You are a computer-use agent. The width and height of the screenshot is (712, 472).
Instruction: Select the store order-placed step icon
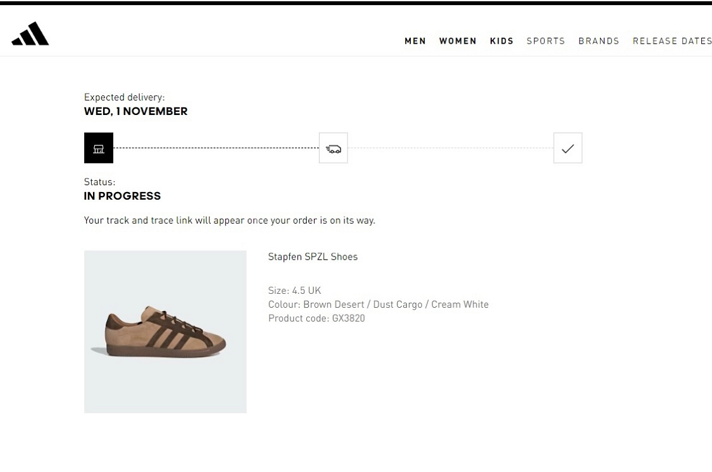click(x=99, y=148)
